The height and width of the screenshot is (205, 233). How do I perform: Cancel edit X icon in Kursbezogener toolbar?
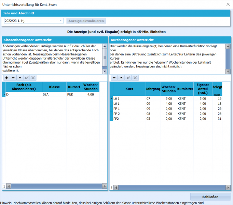(135, 78)
